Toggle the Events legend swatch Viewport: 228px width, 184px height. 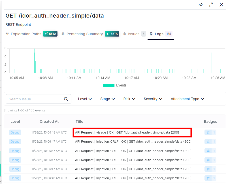pos(109,85)
